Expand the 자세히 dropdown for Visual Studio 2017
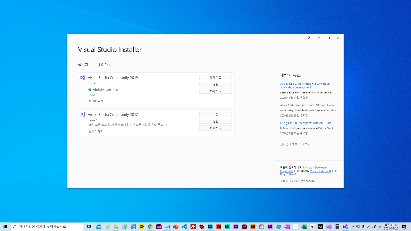Image resolution: width=411 pixels, height=231 pixels. point(215,128)
